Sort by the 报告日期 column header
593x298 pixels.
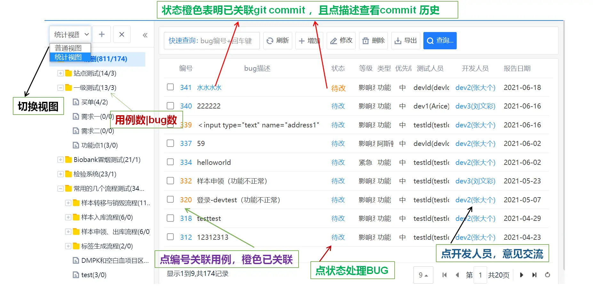coord(517,68)
